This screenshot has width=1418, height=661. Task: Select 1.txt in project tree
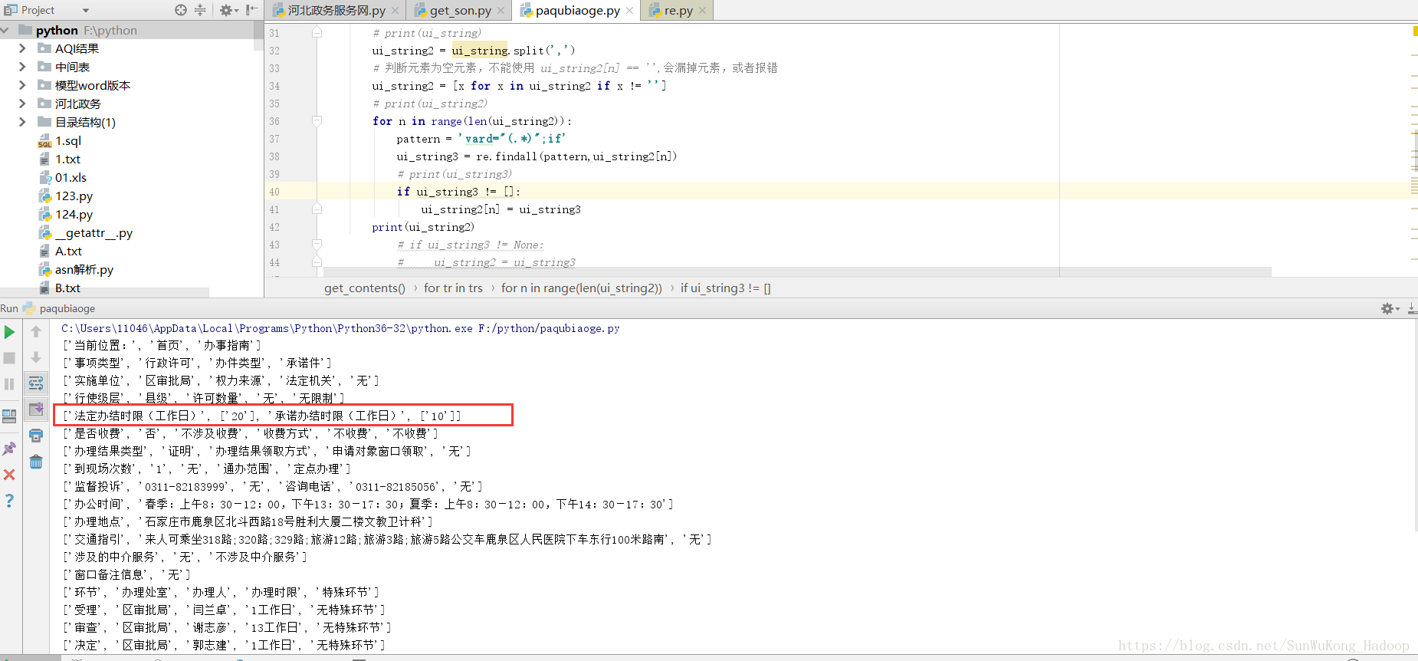[x=68, y=159]
